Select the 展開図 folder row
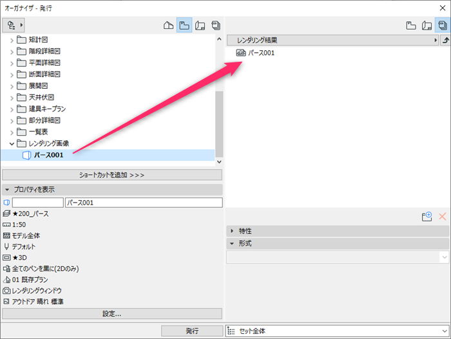451x339 pixels. tap(108, 86)
